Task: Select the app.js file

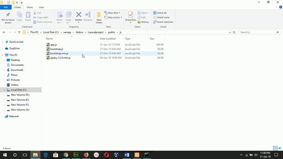Action: coord(54,45)
